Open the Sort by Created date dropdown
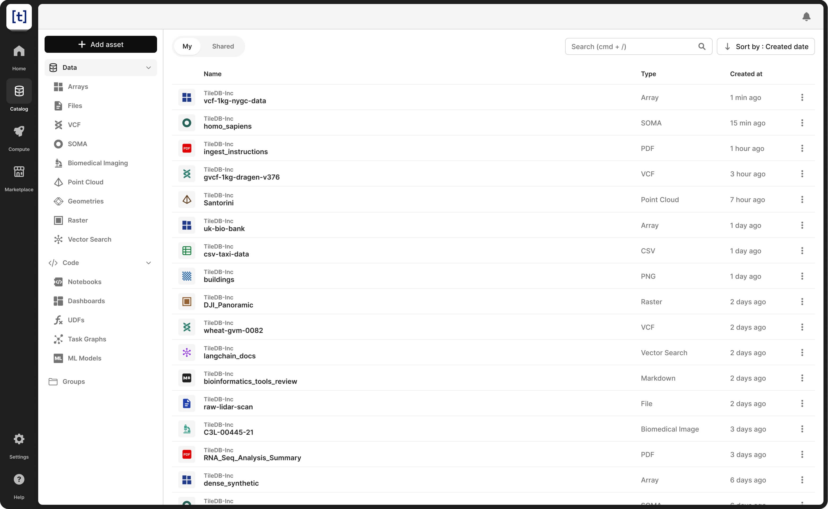 pos(766,46)
